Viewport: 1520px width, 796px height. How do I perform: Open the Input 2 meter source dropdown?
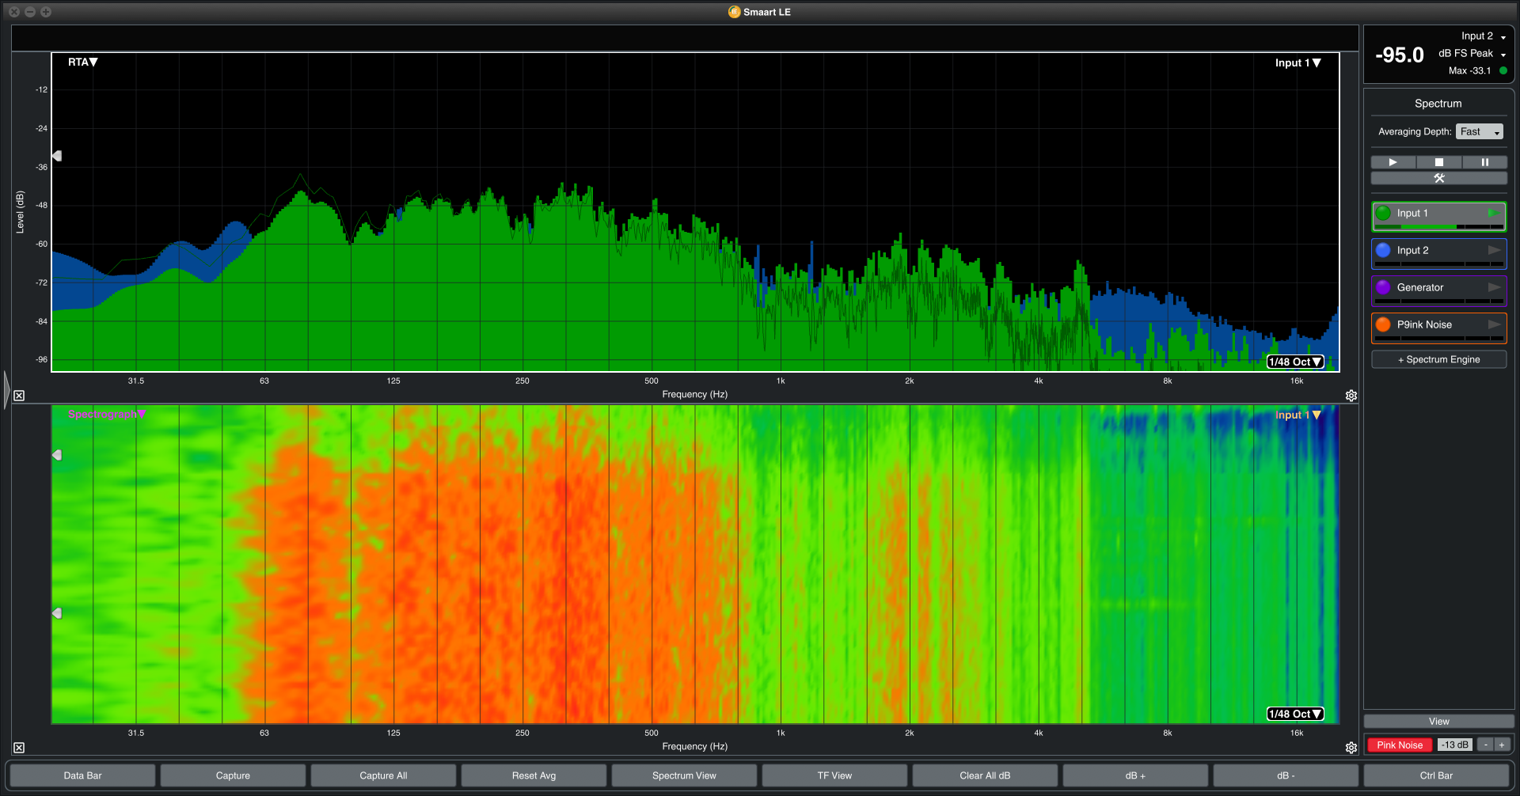click(x=1484, y=36)
